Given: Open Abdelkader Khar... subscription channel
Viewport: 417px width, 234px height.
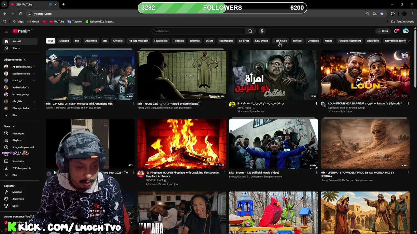Looking at the screenshot, I should 20,67.
